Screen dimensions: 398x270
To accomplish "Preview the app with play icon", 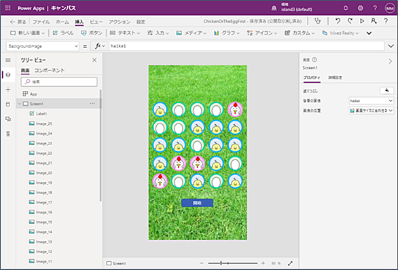I will (362, 21).
